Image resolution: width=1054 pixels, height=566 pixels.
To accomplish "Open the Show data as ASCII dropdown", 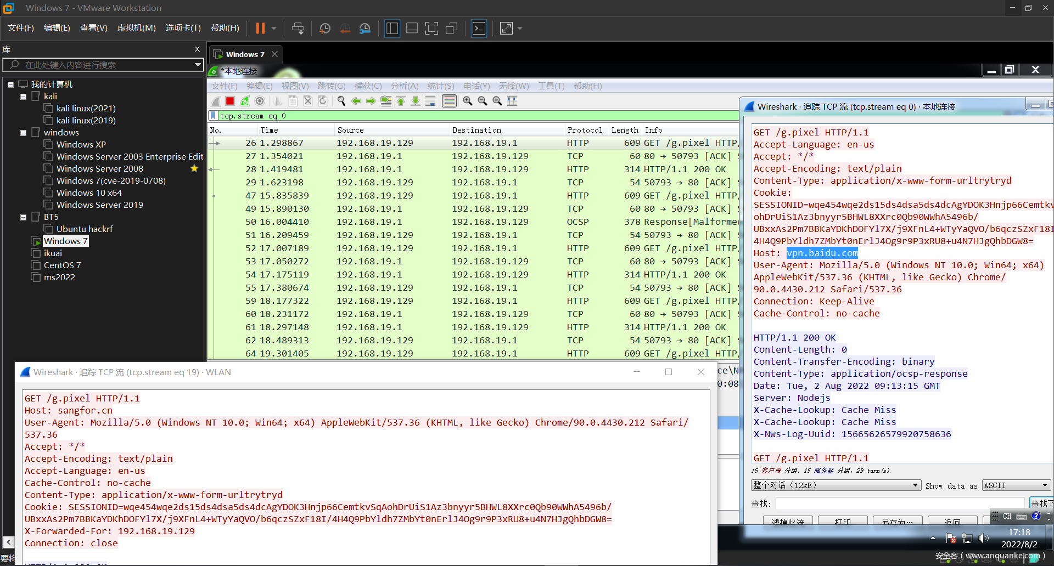I will (x=1016, y=485).
